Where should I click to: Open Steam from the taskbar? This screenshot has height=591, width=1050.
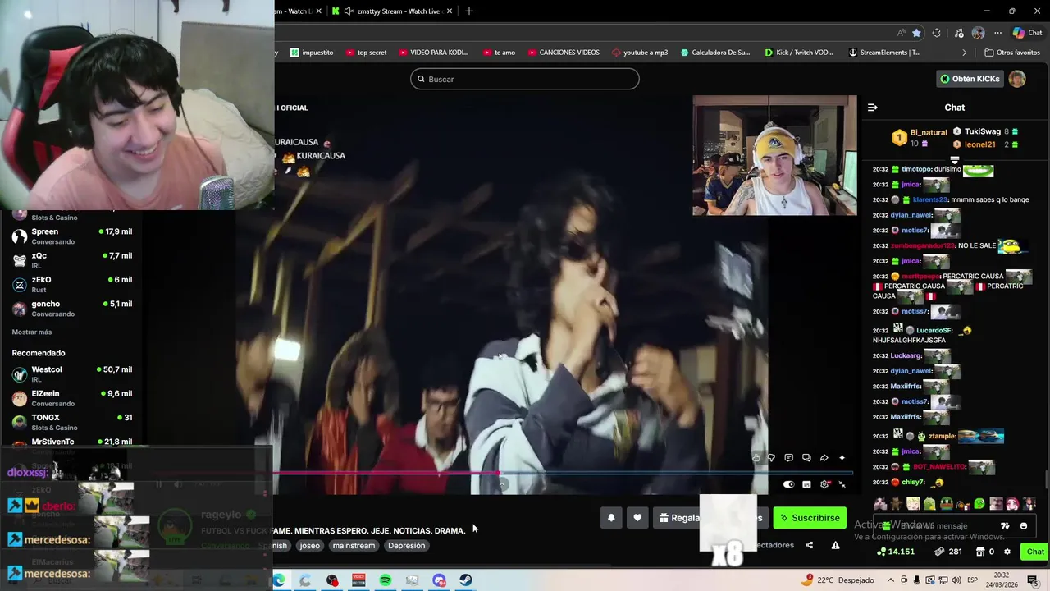tap(465, 580)
